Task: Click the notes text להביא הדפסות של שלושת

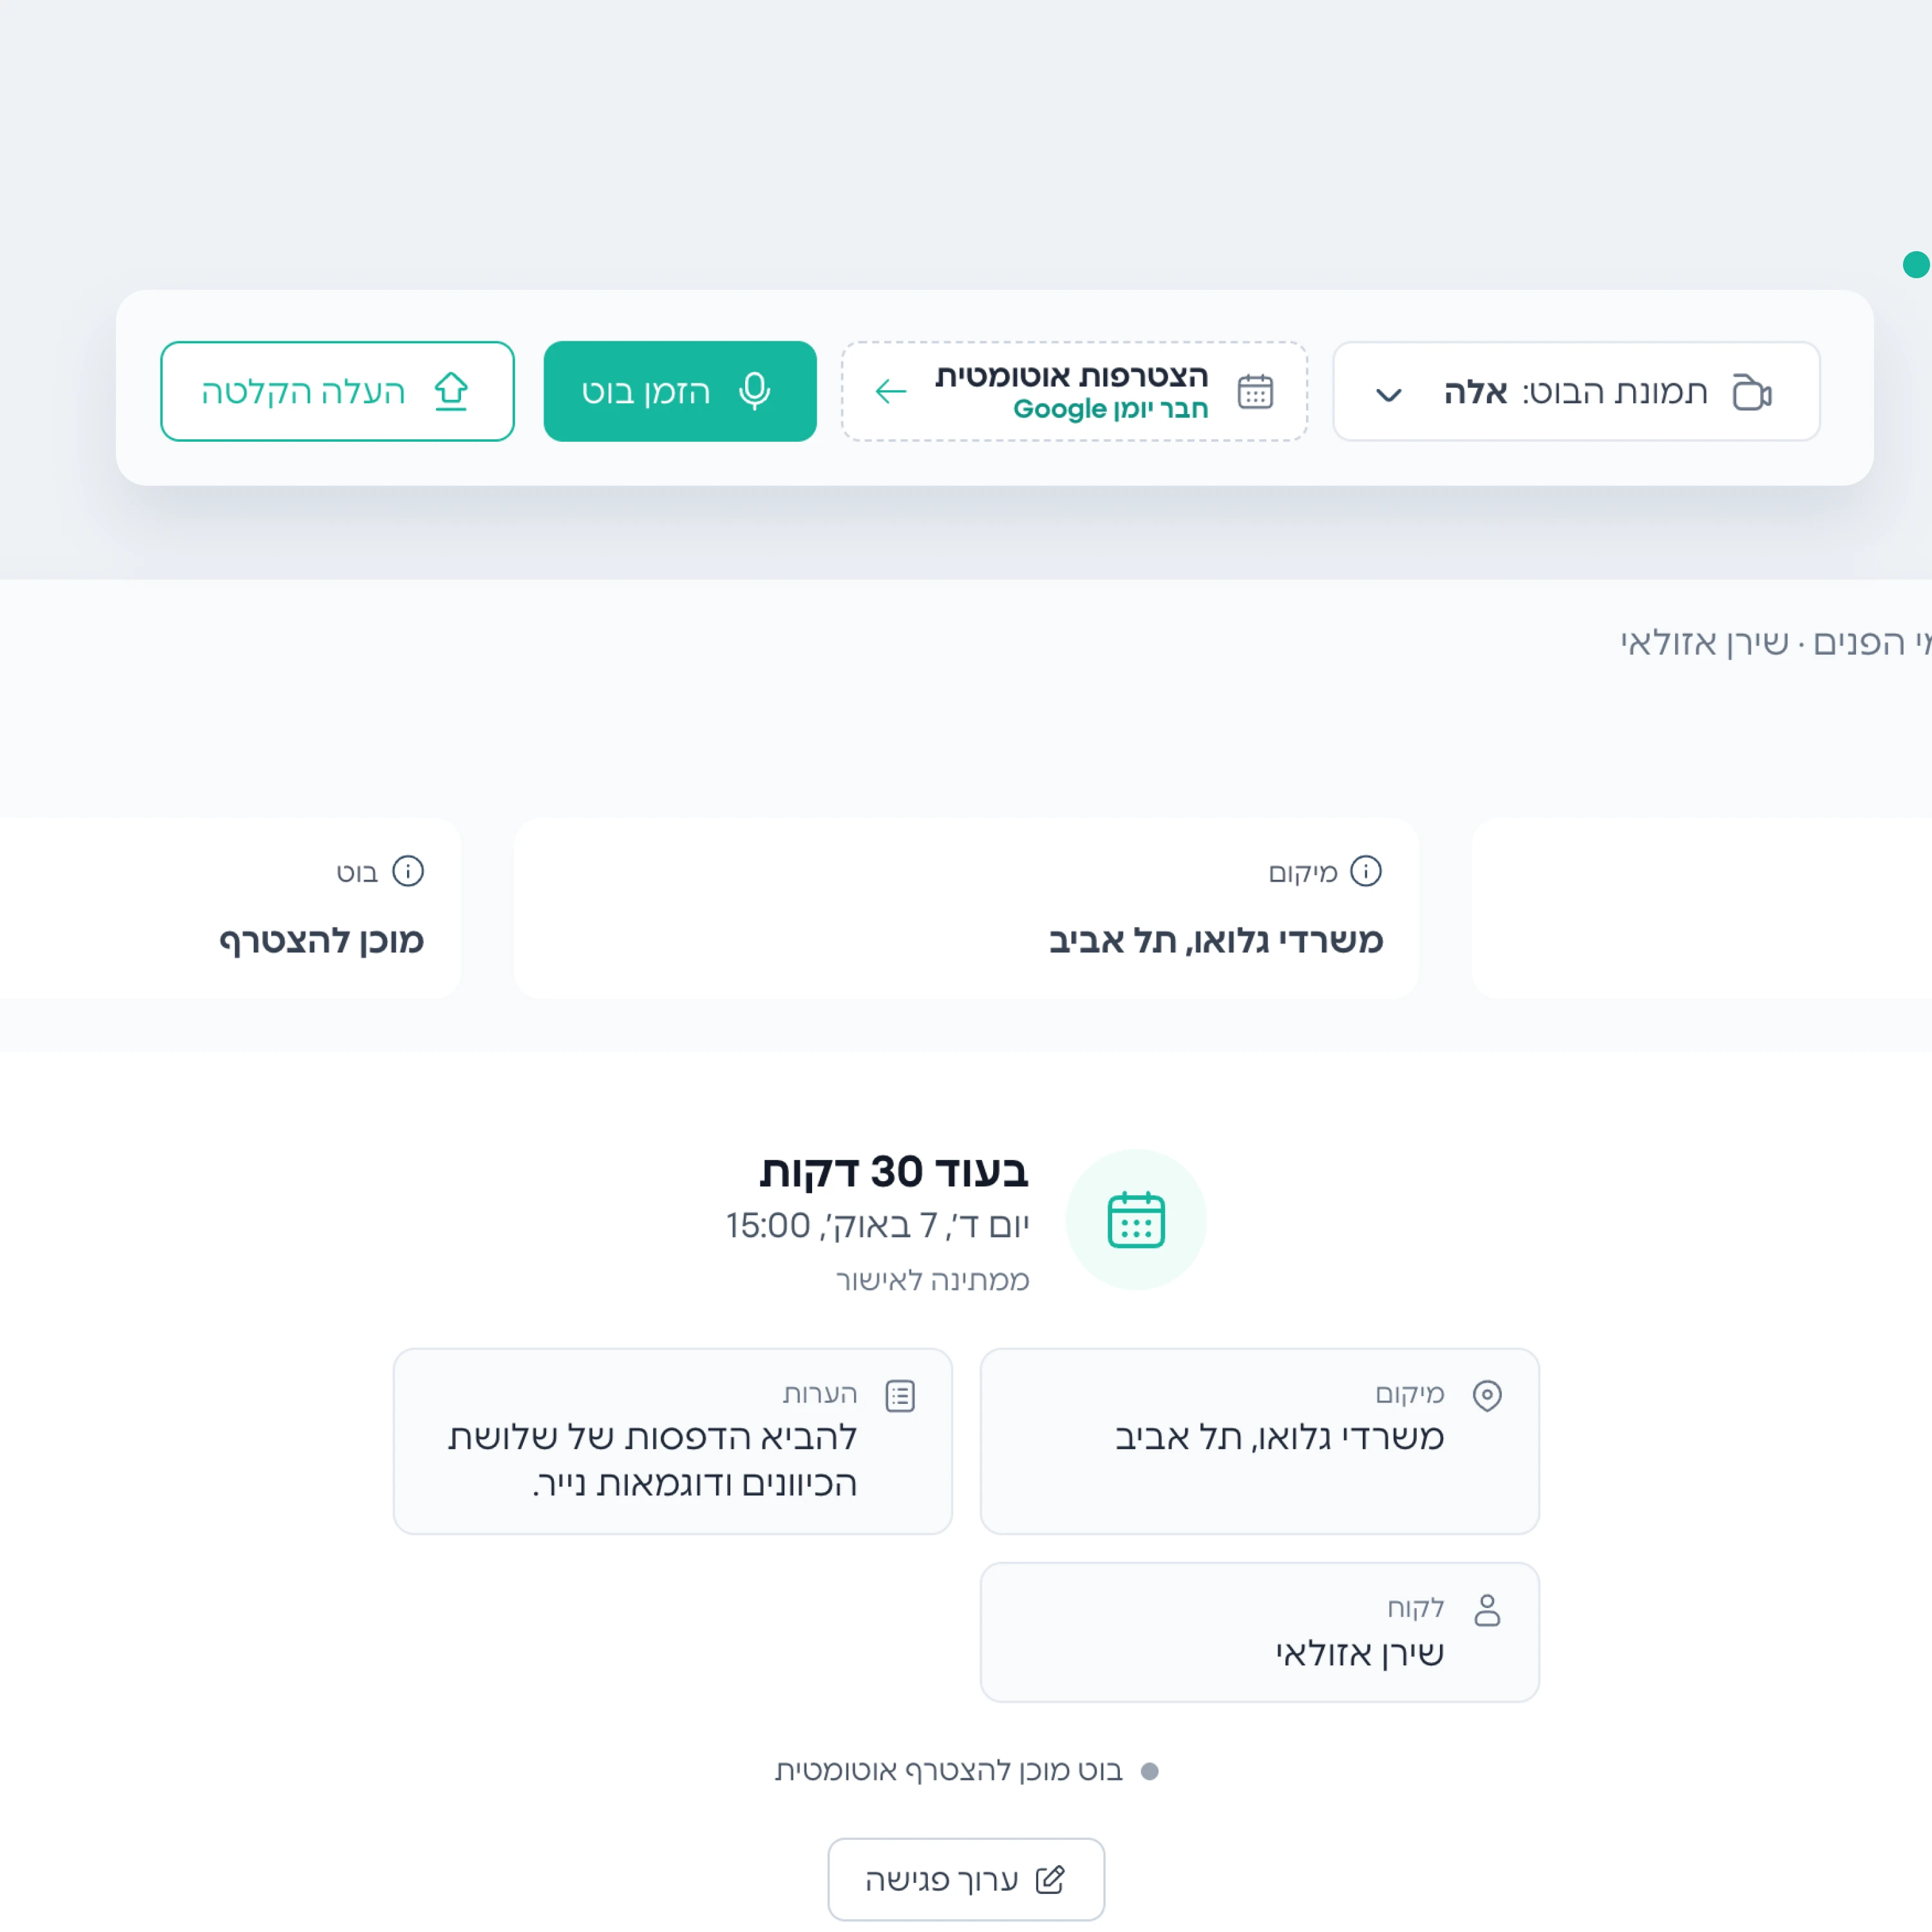Action: 652,1437
